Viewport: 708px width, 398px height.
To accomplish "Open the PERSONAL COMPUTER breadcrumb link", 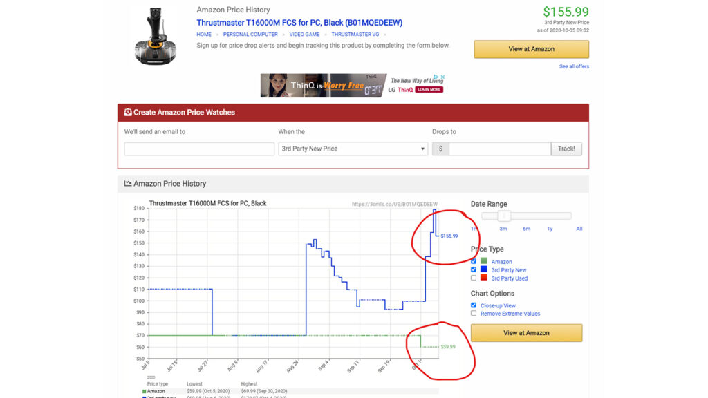I will 250,35.
